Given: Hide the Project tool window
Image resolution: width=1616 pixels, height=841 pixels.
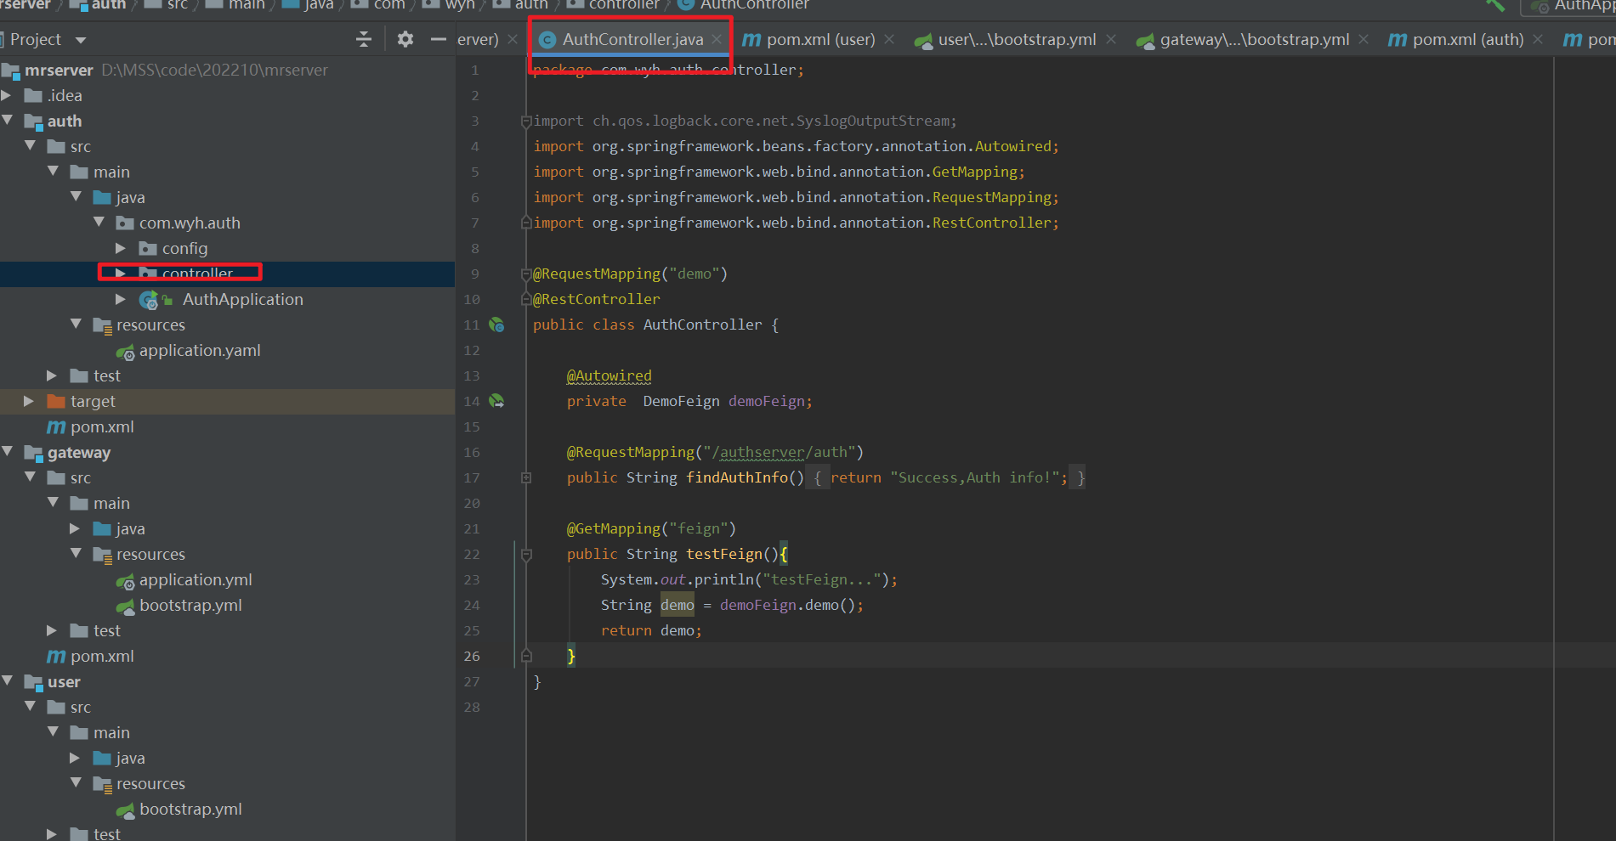Looking at the screenshot, I should click(x=439, y=39).
